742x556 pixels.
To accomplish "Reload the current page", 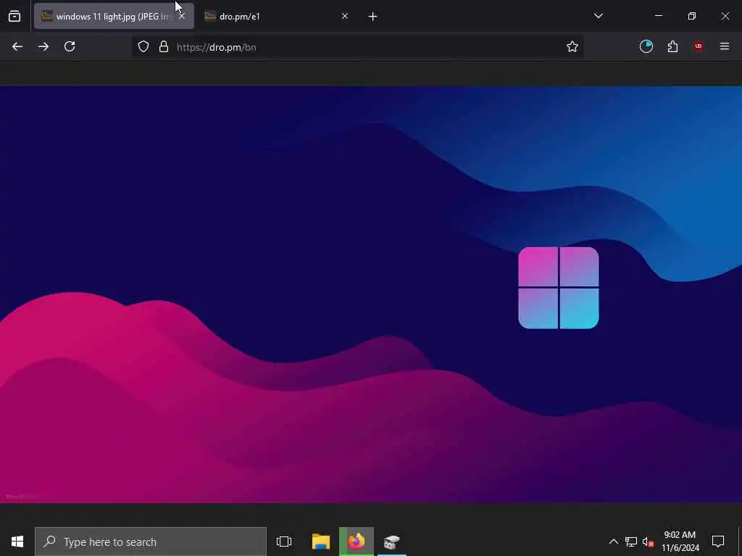I will click(x=70, y=46).
